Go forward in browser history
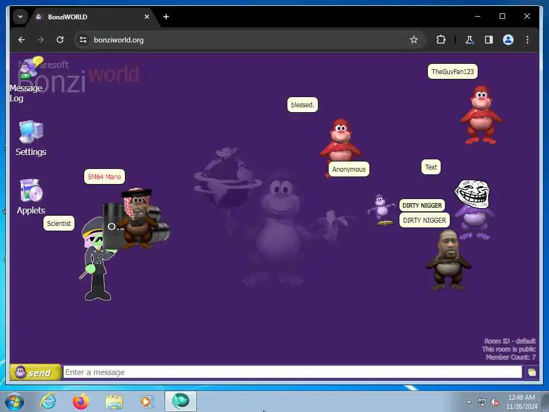This screenshot has width=549, height=412. pos(41,40)
